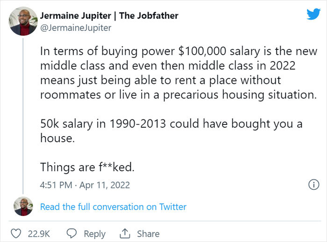Read the full conversation on Twitter

[113, 207]
